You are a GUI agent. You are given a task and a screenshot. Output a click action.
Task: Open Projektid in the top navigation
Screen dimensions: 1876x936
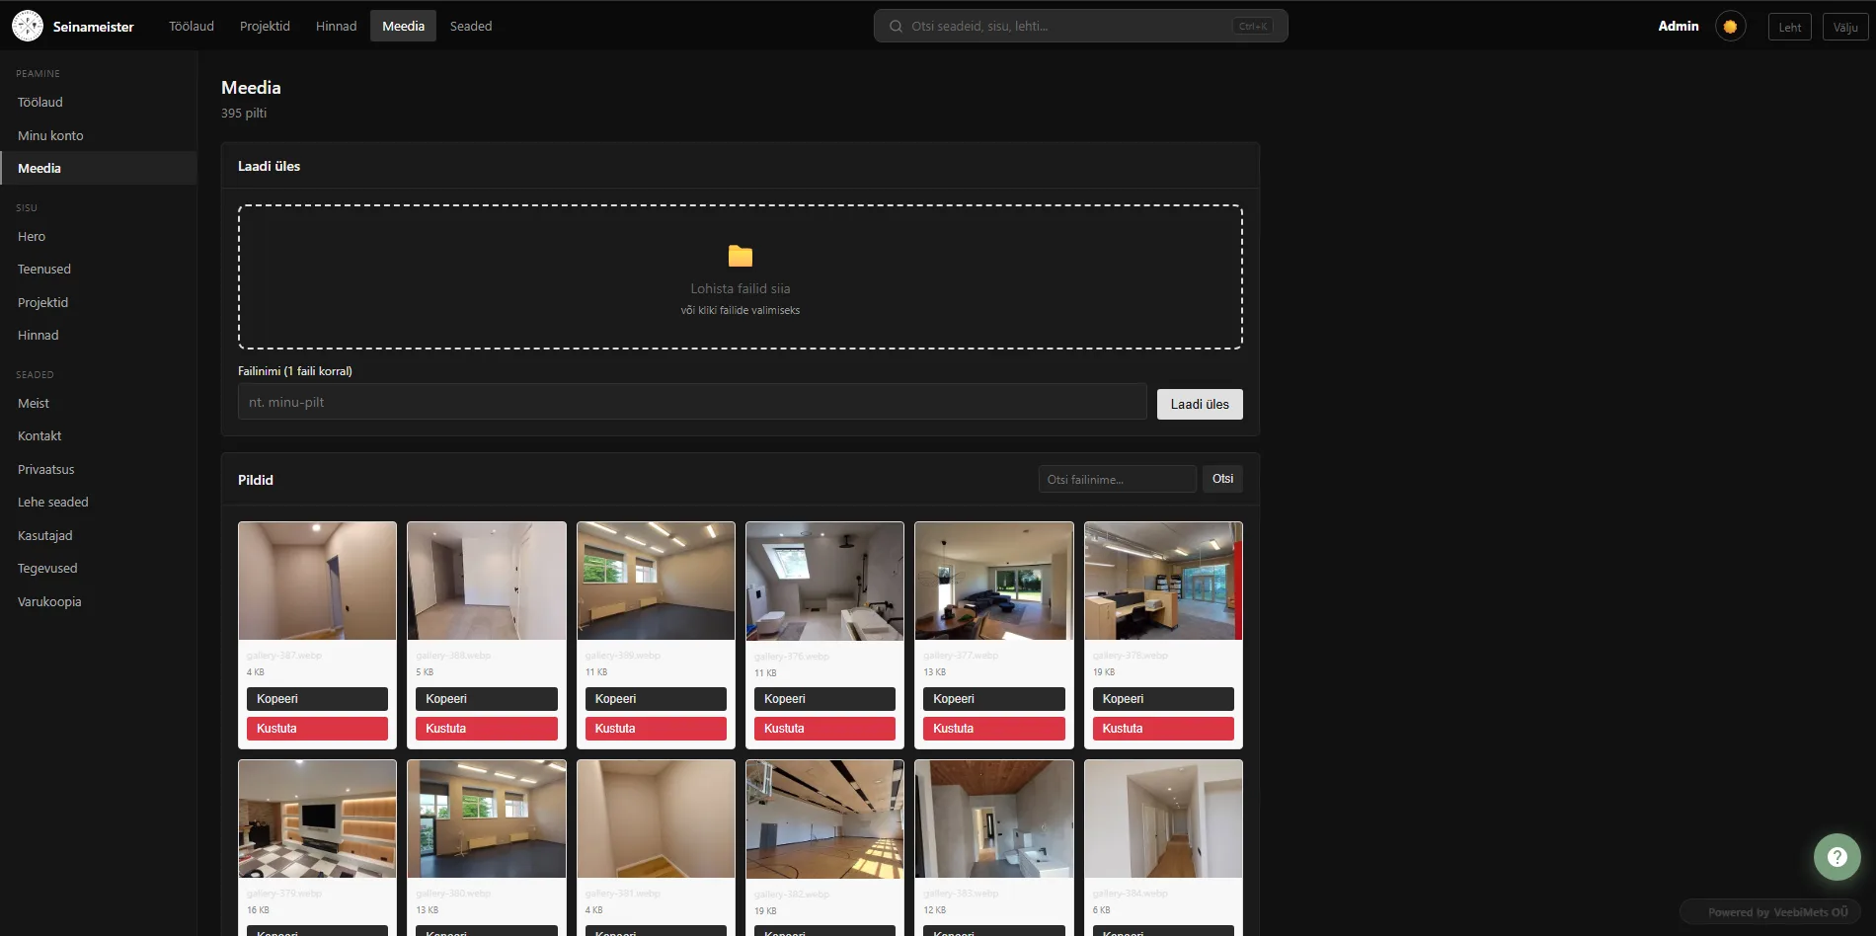(x=265, y=27)
